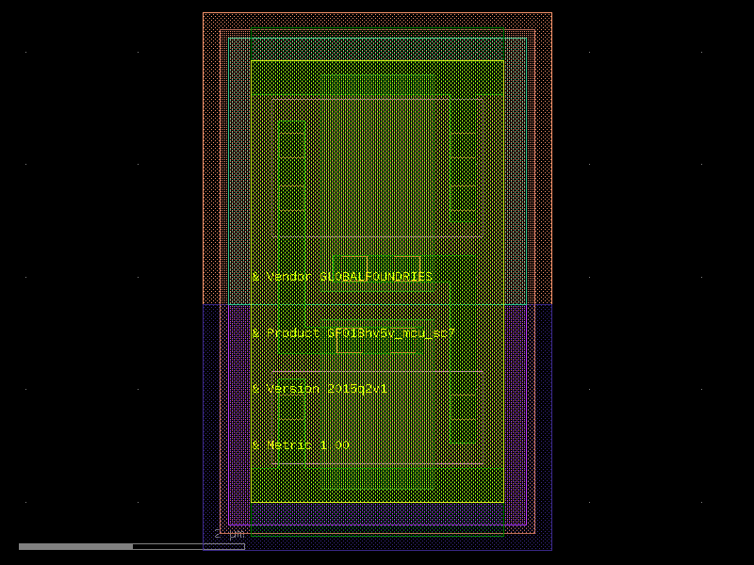Screen dimensions: 754x565
Task: Click the scale bar length label
Action: coord(229,534)
